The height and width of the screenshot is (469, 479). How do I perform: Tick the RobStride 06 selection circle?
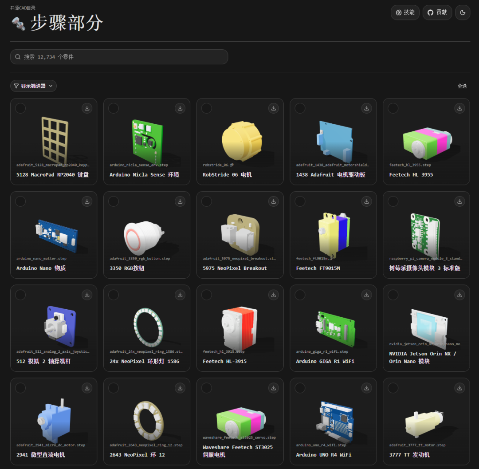pyautogui.click(x=207, y=108)
